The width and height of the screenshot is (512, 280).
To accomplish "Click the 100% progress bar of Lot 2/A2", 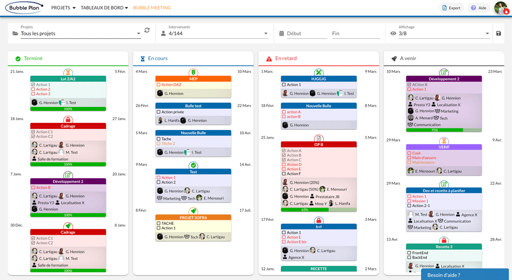I will click(68, 109).
